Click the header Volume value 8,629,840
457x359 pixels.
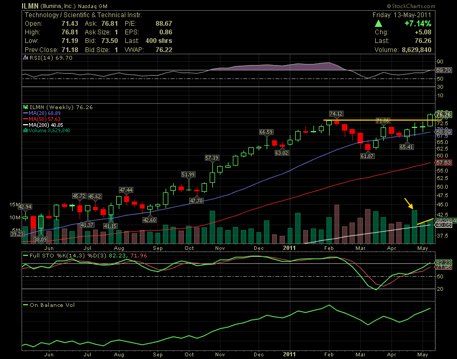417,50
